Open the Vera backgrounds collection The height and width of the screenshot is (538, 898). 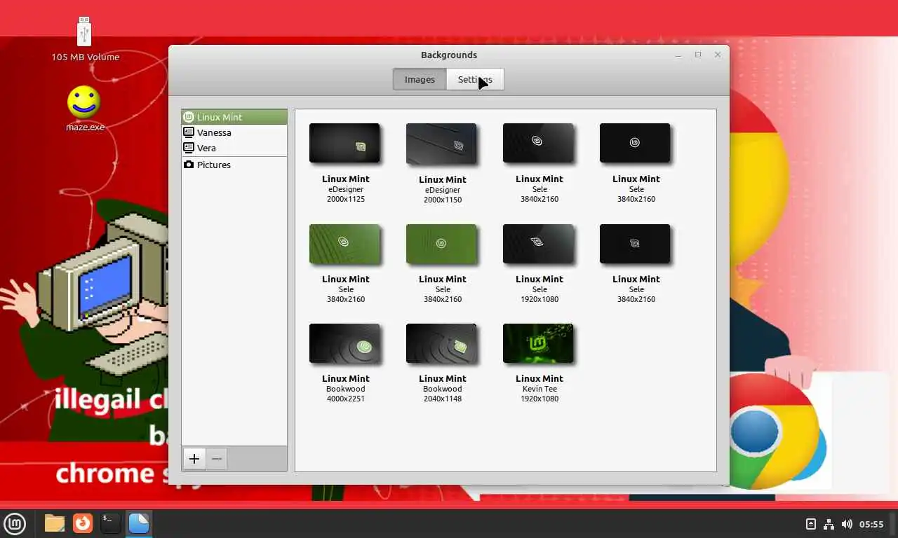pyautogui.click(x=234, y=148)
